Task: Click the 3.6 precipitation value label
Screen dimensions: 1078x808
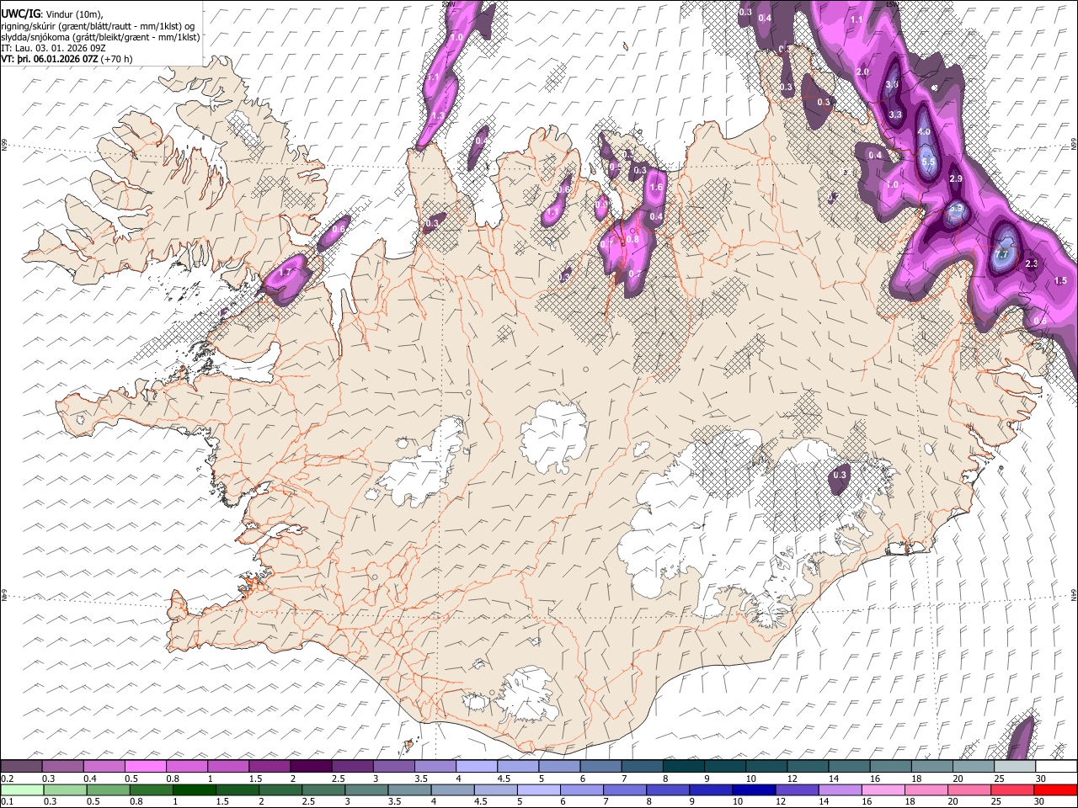Action: coord(893,85)
